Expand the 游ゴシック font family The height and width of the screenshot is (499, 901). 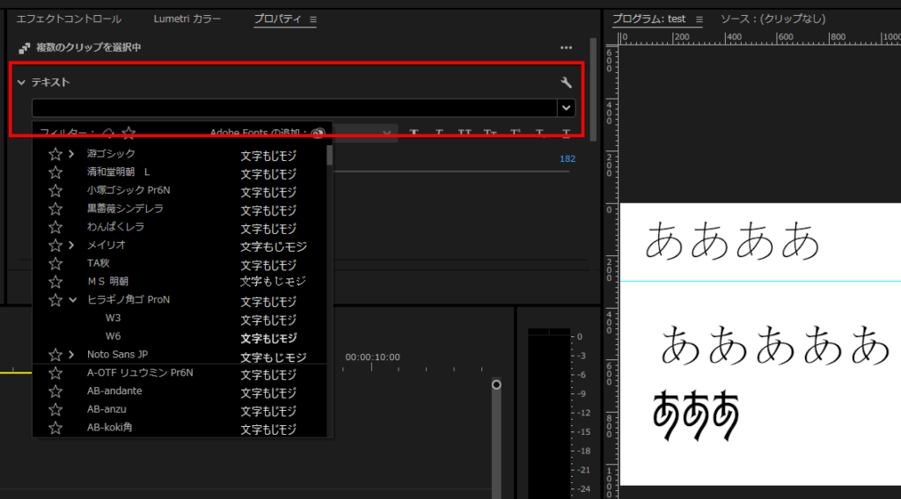(71, 154)
